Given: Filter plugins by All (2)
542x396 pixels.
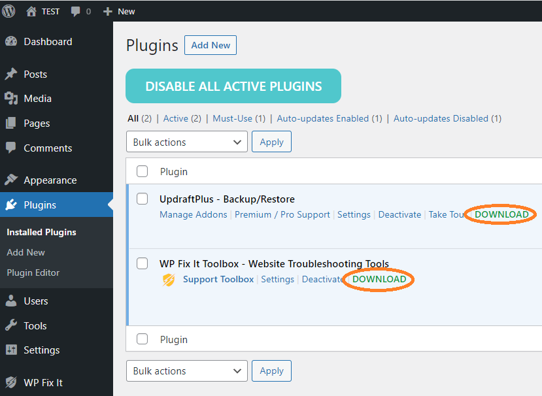Looking at the screenshot, I should coord(139,118).
